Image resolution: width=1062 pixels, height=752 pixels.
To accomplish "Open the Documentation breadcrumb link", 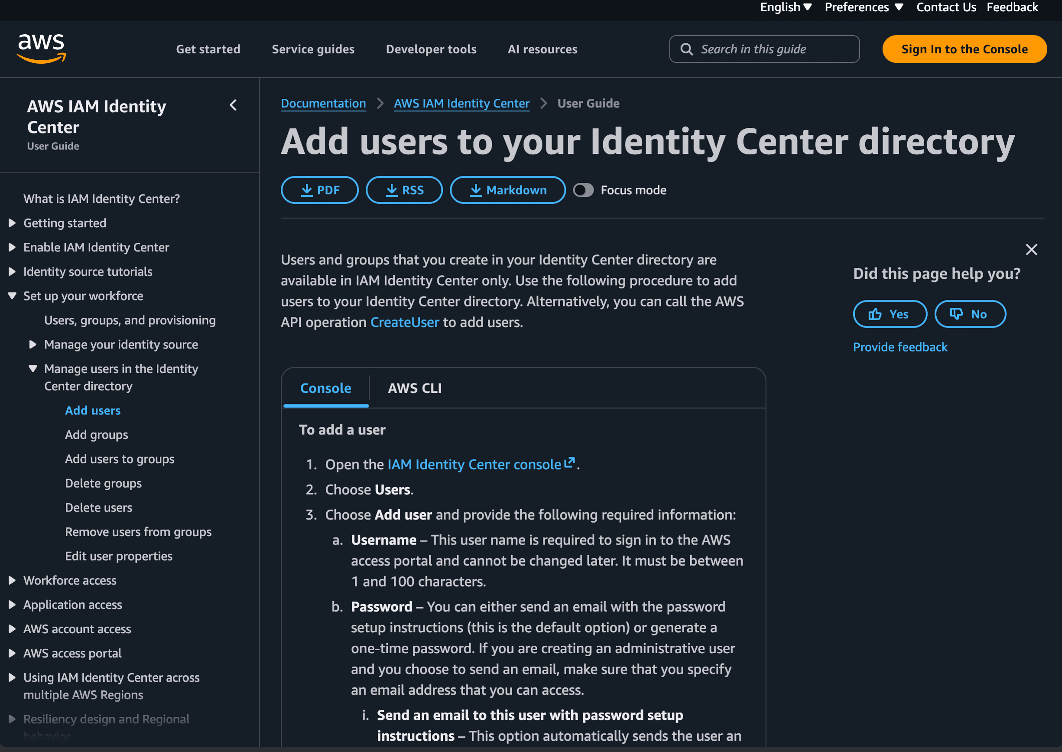I will [323, 103].
